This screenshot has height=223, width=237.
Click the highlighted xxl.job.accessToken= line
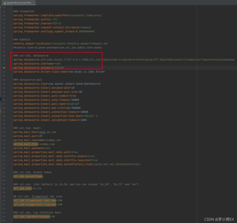click(28, 176)
